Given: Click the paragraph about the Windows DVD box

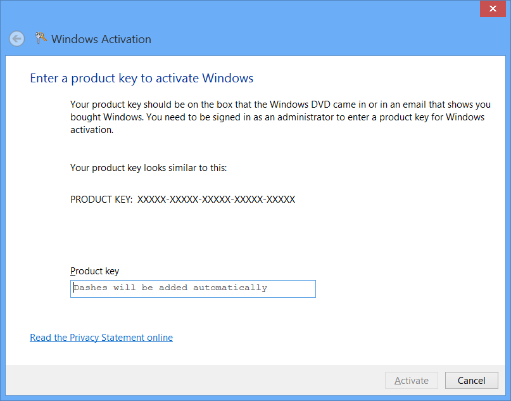Looking at the screenshot, I should pyautogui.click(x=281, y=117).
